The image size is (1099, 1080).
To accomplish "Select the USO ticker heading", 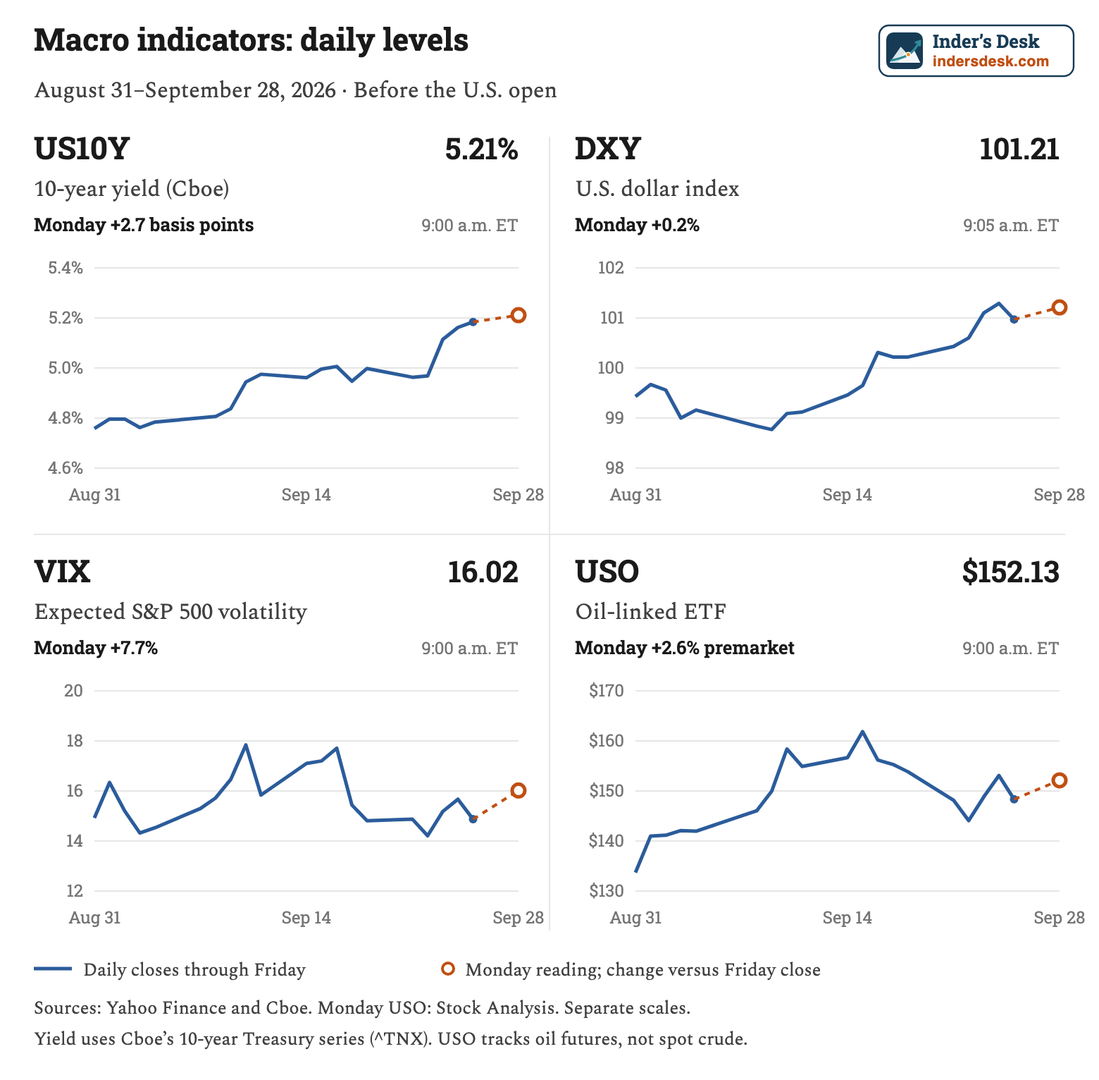I will point(607,572).
